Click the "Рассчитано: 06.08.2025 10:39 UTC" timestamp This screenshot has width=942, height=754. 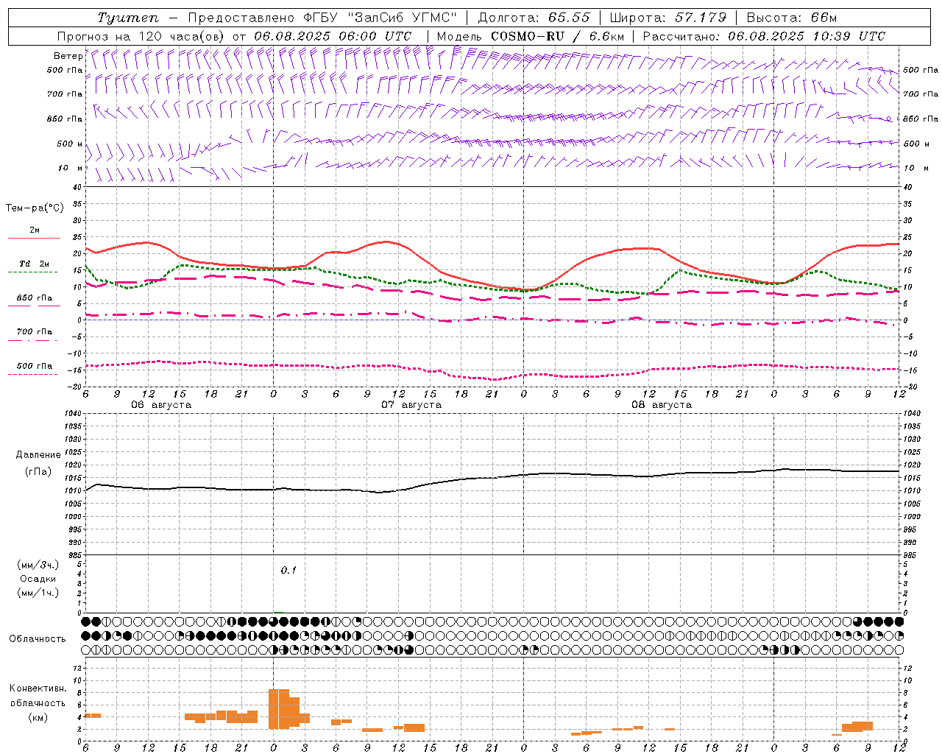click(x=764, y=36)
